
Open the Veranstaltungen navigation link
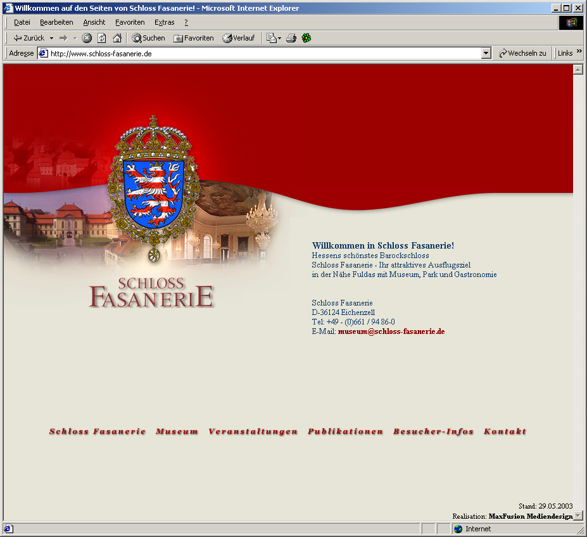[x=253, y=431]
